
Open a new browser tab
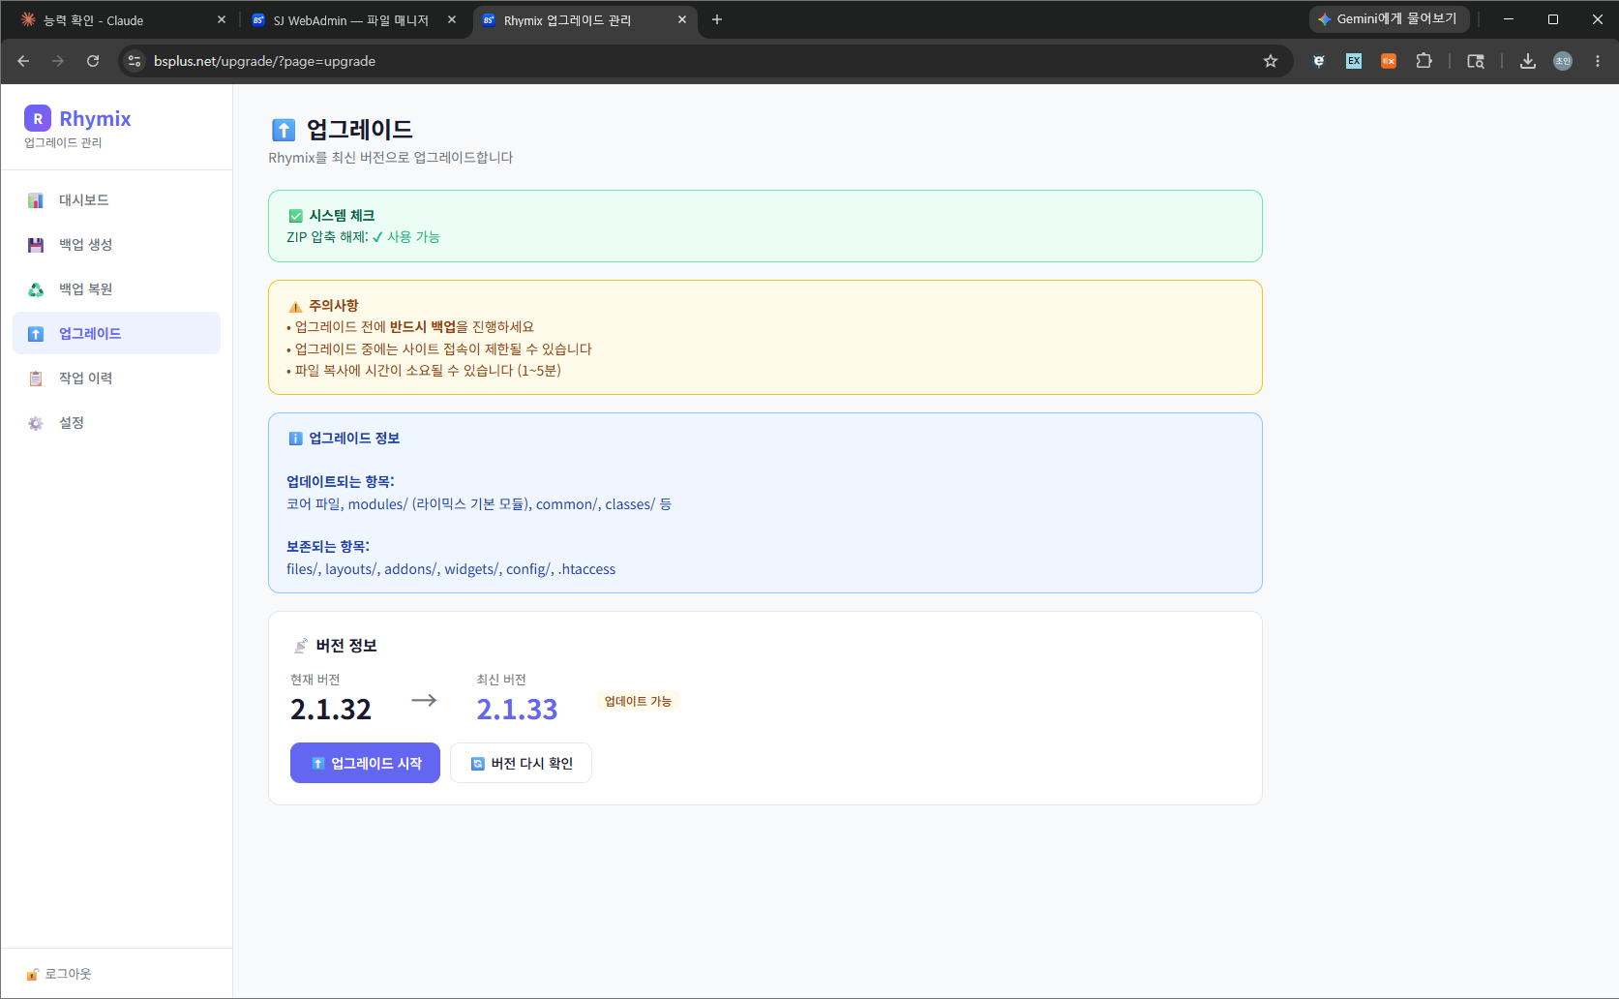click(717, 19)
